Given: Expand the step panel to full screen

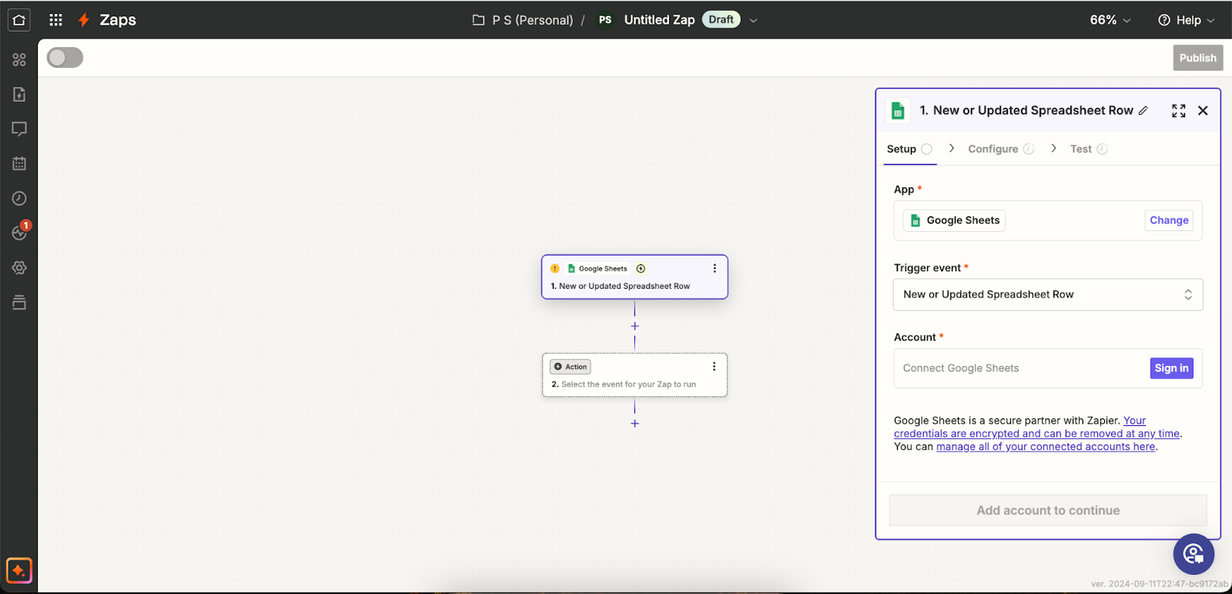Looking at the screenshot, I should pos(1178,111).
